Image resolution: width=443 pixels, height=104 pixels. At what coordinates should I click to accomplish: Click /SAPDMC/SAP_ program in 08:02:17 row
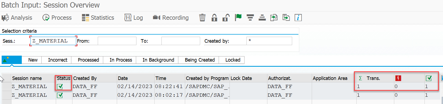coord(207,95)
